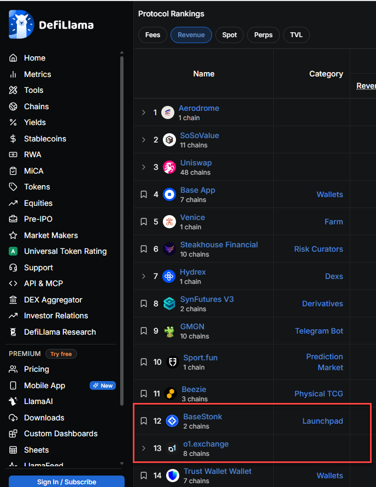Click the New badge beside Mobile App
The image size is (376, 487).
[103, 385]
